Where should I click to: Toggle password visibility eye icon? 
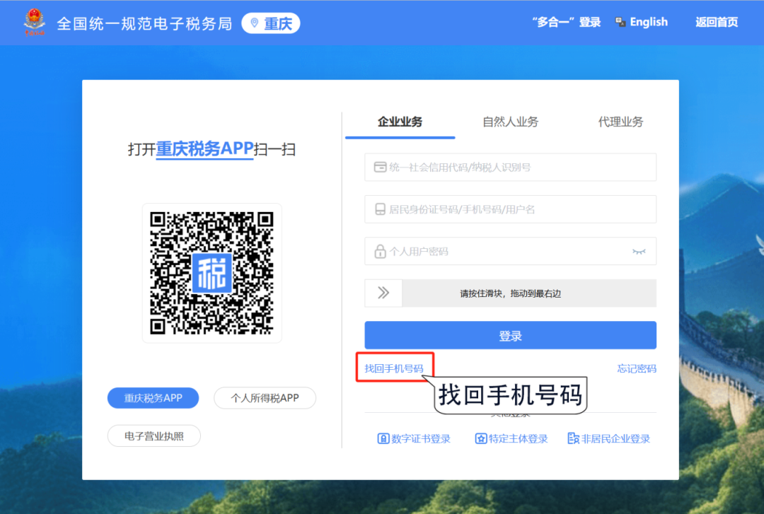pos(639,251)
